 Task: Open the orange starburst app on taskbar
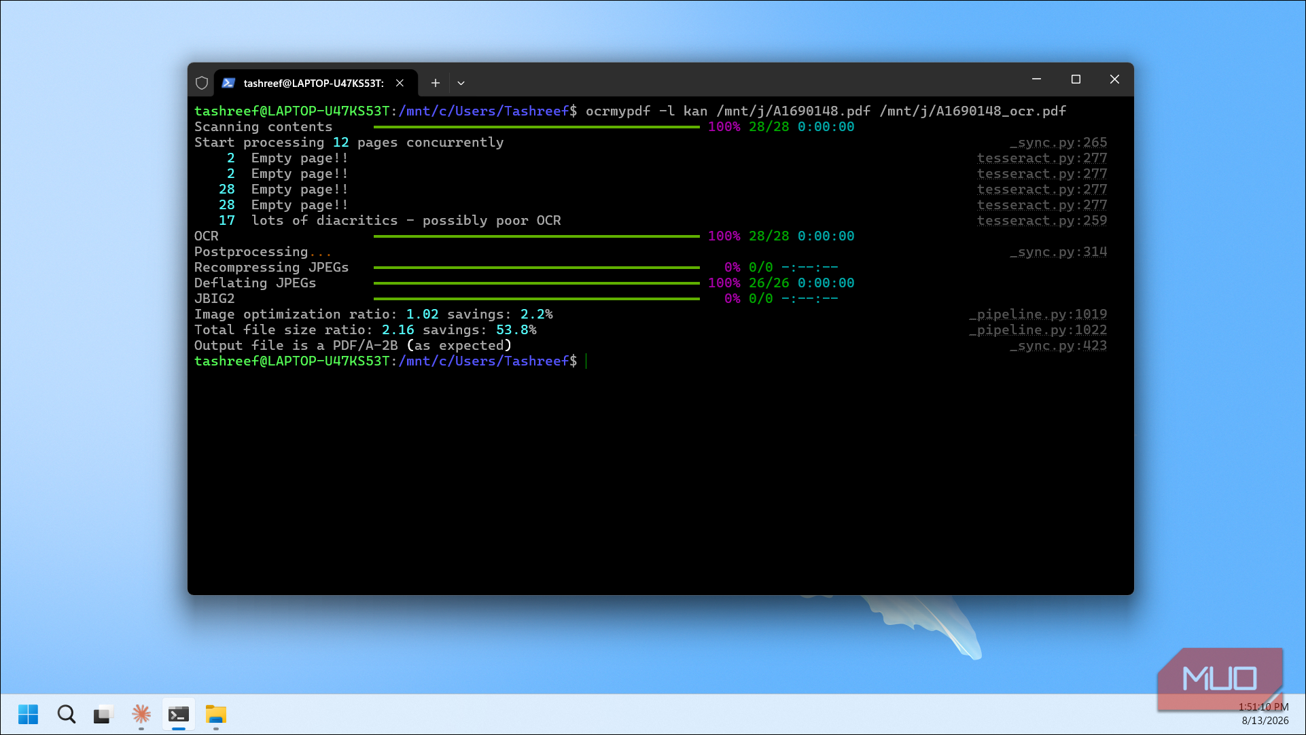coord(141,714)
